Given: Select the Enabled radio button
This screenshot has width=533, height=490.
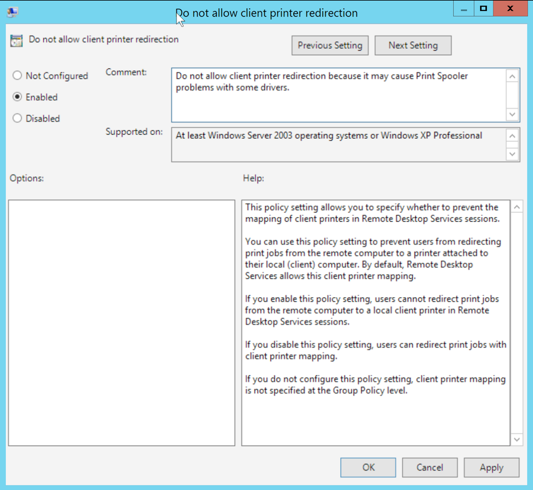Looking at the screenshot, I should click(x=17, y=97).
